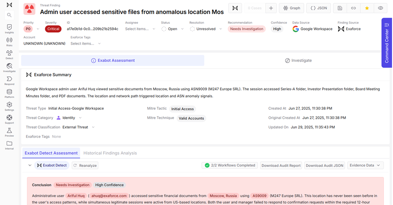This screenshot has height=205, width=393.
Task: Open Preview in the sidebar
Action: (x=9, y=132)
